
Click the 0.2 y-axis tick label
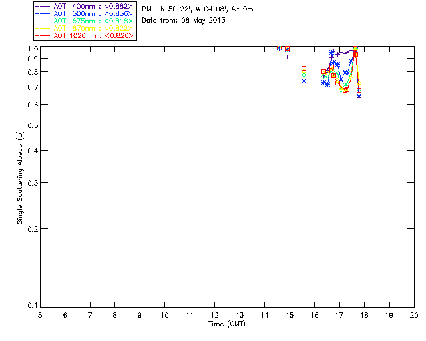click(x=33, y=229)
